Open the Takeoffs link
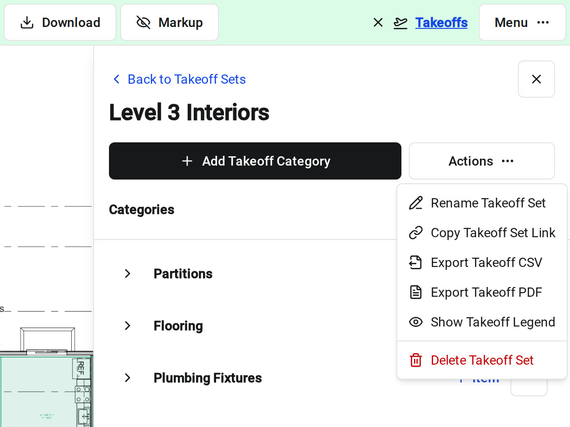The width and height of the screenshot is (570, 427). [441, 22]
